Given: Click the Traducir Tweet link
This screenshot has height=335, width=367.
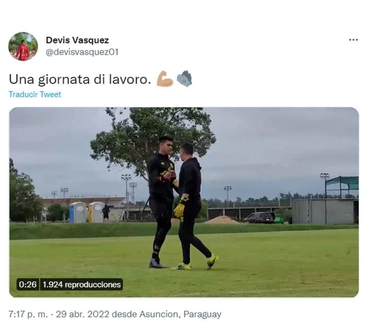Looking at the screenshot, I should (35, 95).
